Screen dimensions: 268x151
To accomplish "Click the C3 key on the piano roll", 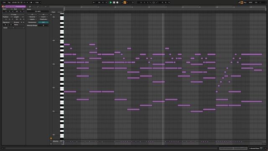I will (62, 64).
